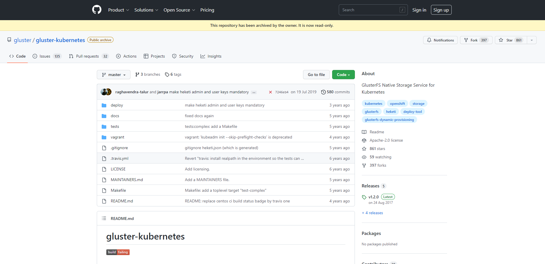
Task: Open the gluster owner link
Action: coord(22,40)
